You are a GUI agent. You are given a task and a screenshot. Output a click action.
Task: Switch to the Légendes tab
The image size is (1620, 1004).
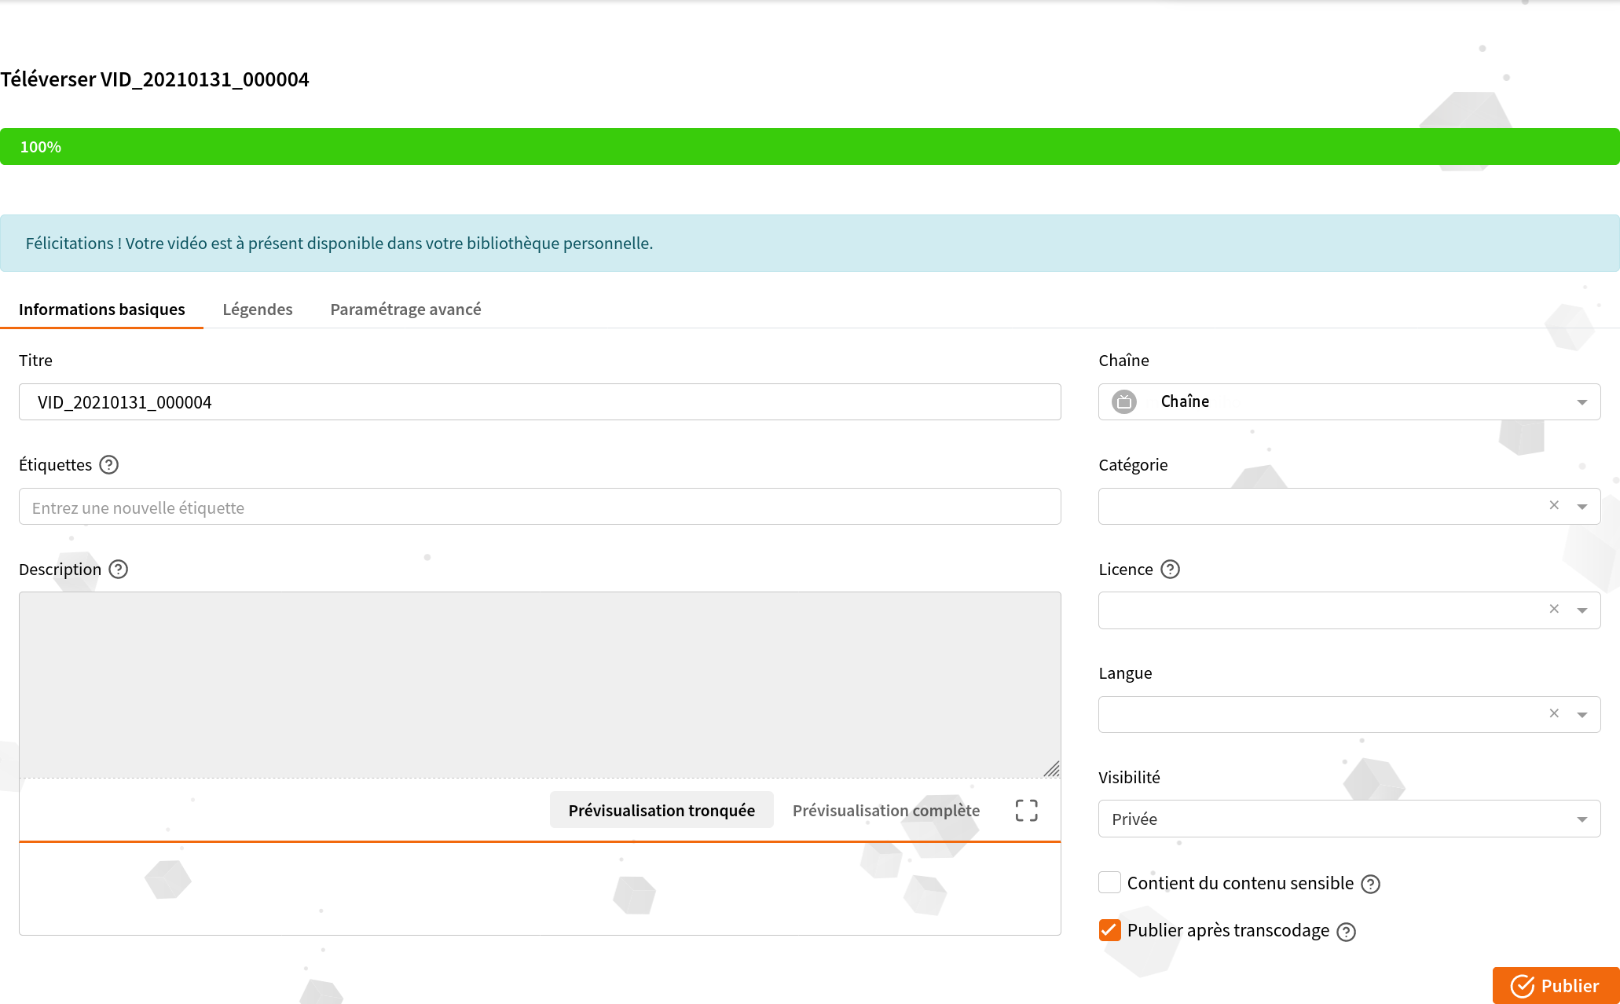[257, 310]
